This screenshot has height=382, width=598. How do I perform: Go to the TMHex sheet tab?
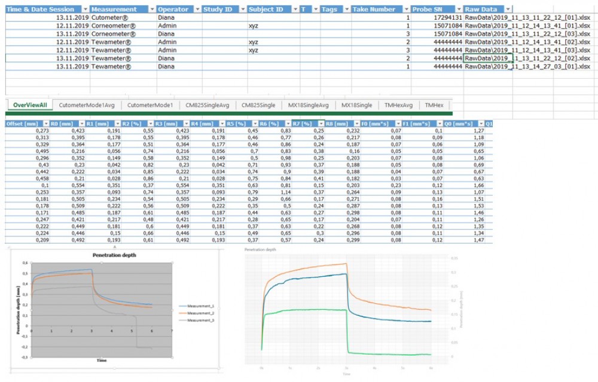(x=434, y=105)
